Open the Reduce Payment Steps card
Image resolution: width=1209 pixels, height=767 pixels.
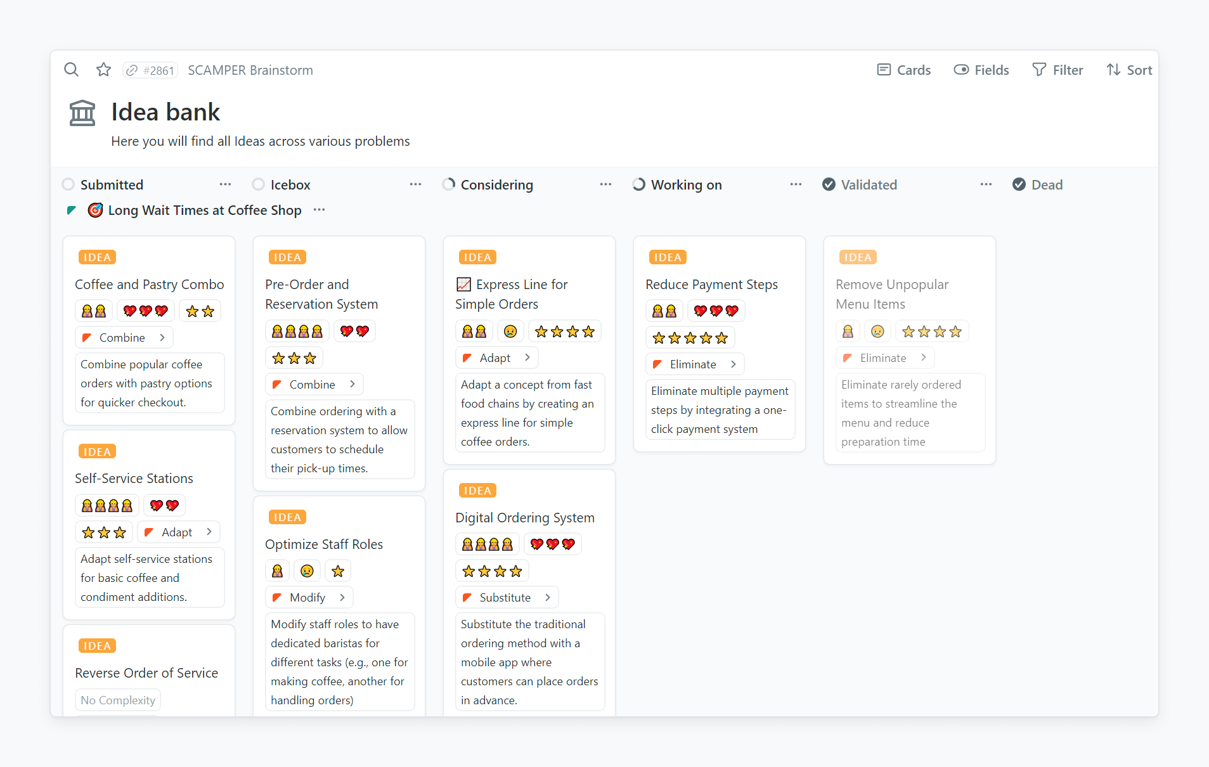point(711,285)
